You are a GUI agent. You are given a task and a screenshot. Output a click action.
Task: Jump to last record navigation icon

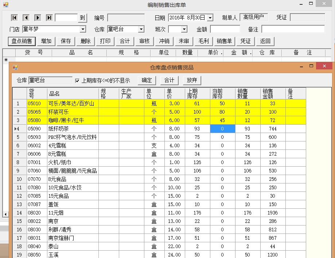(49, 18)
